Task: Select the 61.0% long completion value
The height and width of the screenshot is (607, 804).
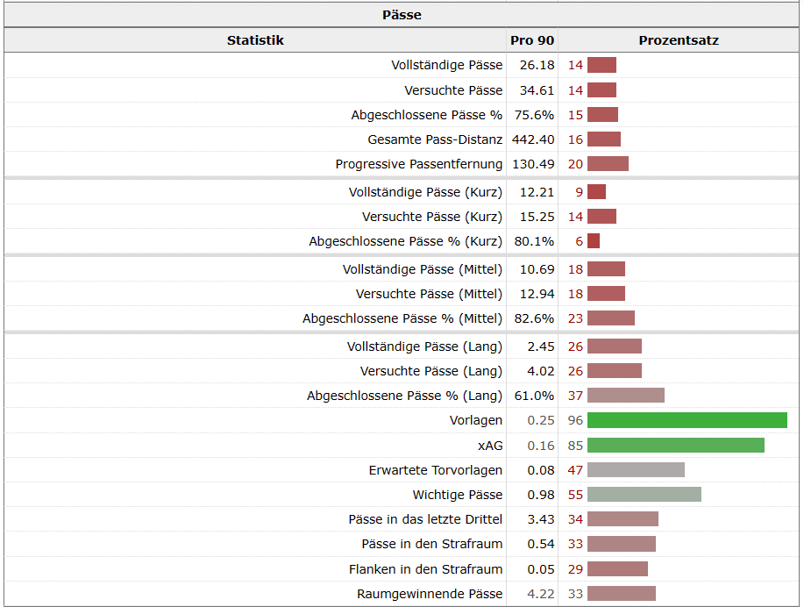Action: click(x=534, y=396)
